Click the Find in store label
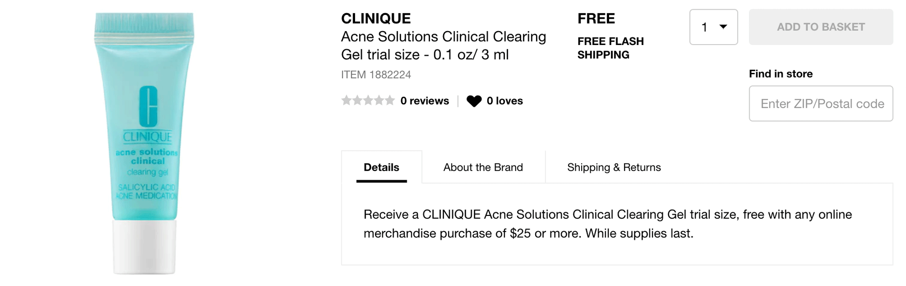The width and height of the screenshot is (906, 286). coord(780,74)
